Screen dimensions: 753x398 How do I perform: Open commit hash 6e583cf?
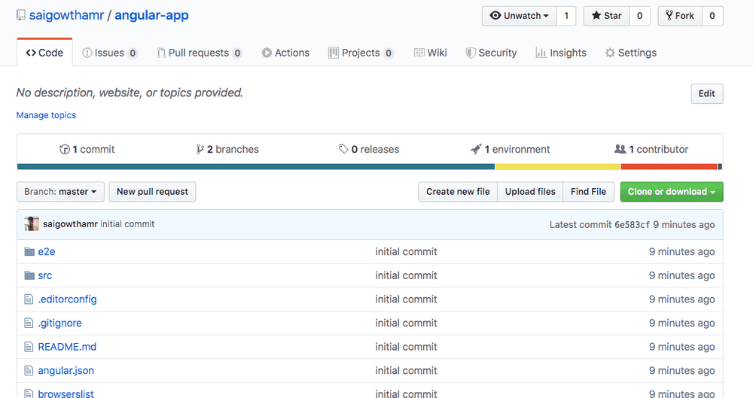tap(632, 225)
